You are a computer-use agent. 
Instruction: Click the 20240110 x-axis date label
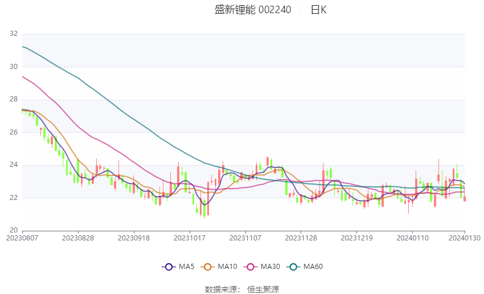pyautogui.click(x=413, y=238)
